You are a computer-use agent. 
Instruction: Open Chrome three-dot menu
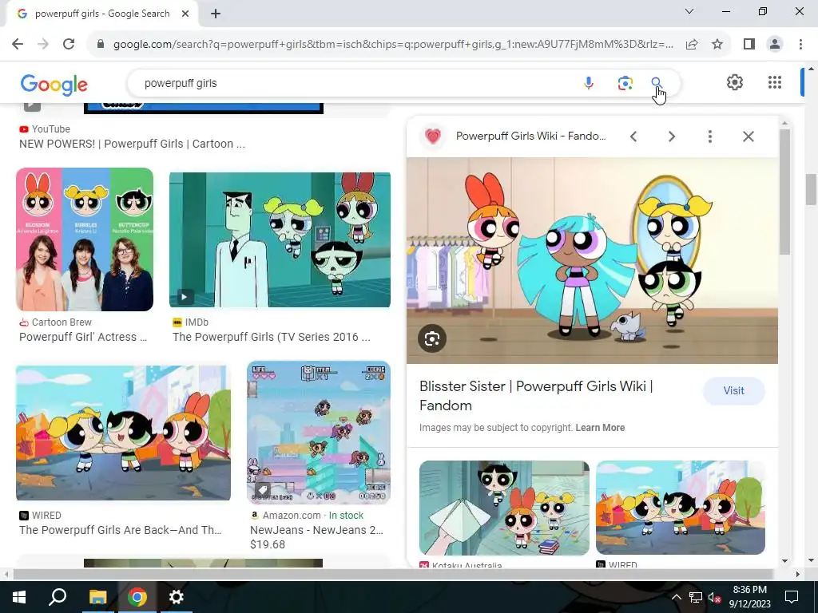click(800, 45)
